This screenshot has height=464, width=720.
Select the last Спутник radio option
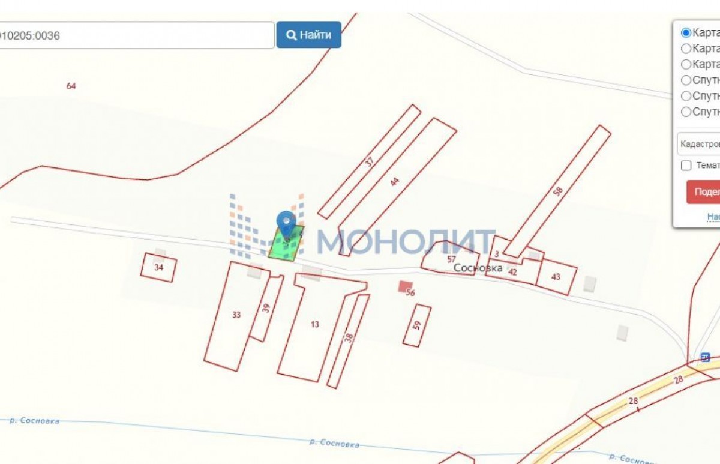click(x=686, y=111)
